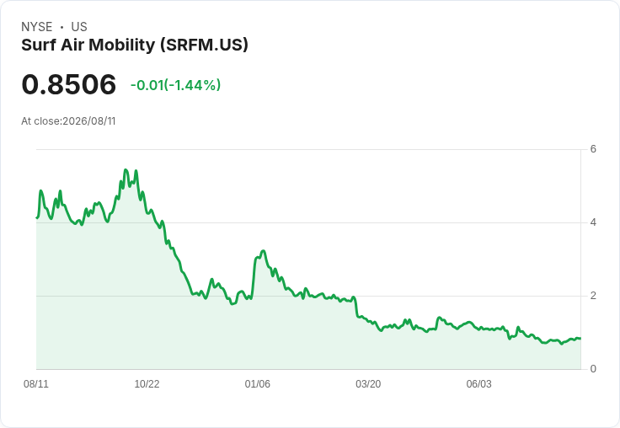The width and height of the screenshot is (620, 428).
Task: Click the sharp drop just before 03/20
Action: [355, 307]
